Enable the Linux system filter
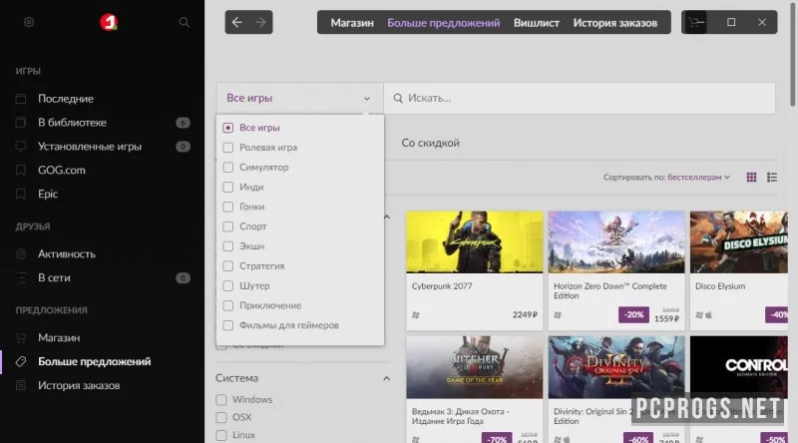This screenshot has height=443, width=798. (220, 435)
